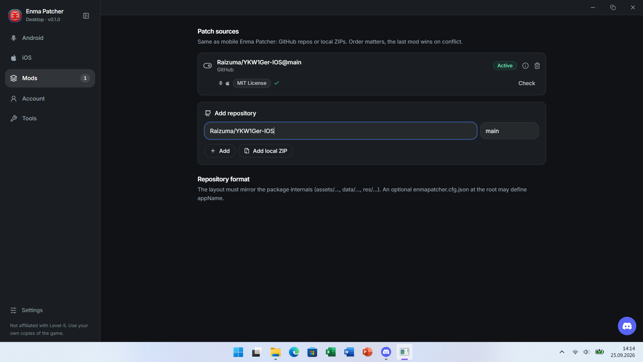Open PowerPoint from taskbar
Viewport: 643px width, 362px height.
(x=367, y=352)
